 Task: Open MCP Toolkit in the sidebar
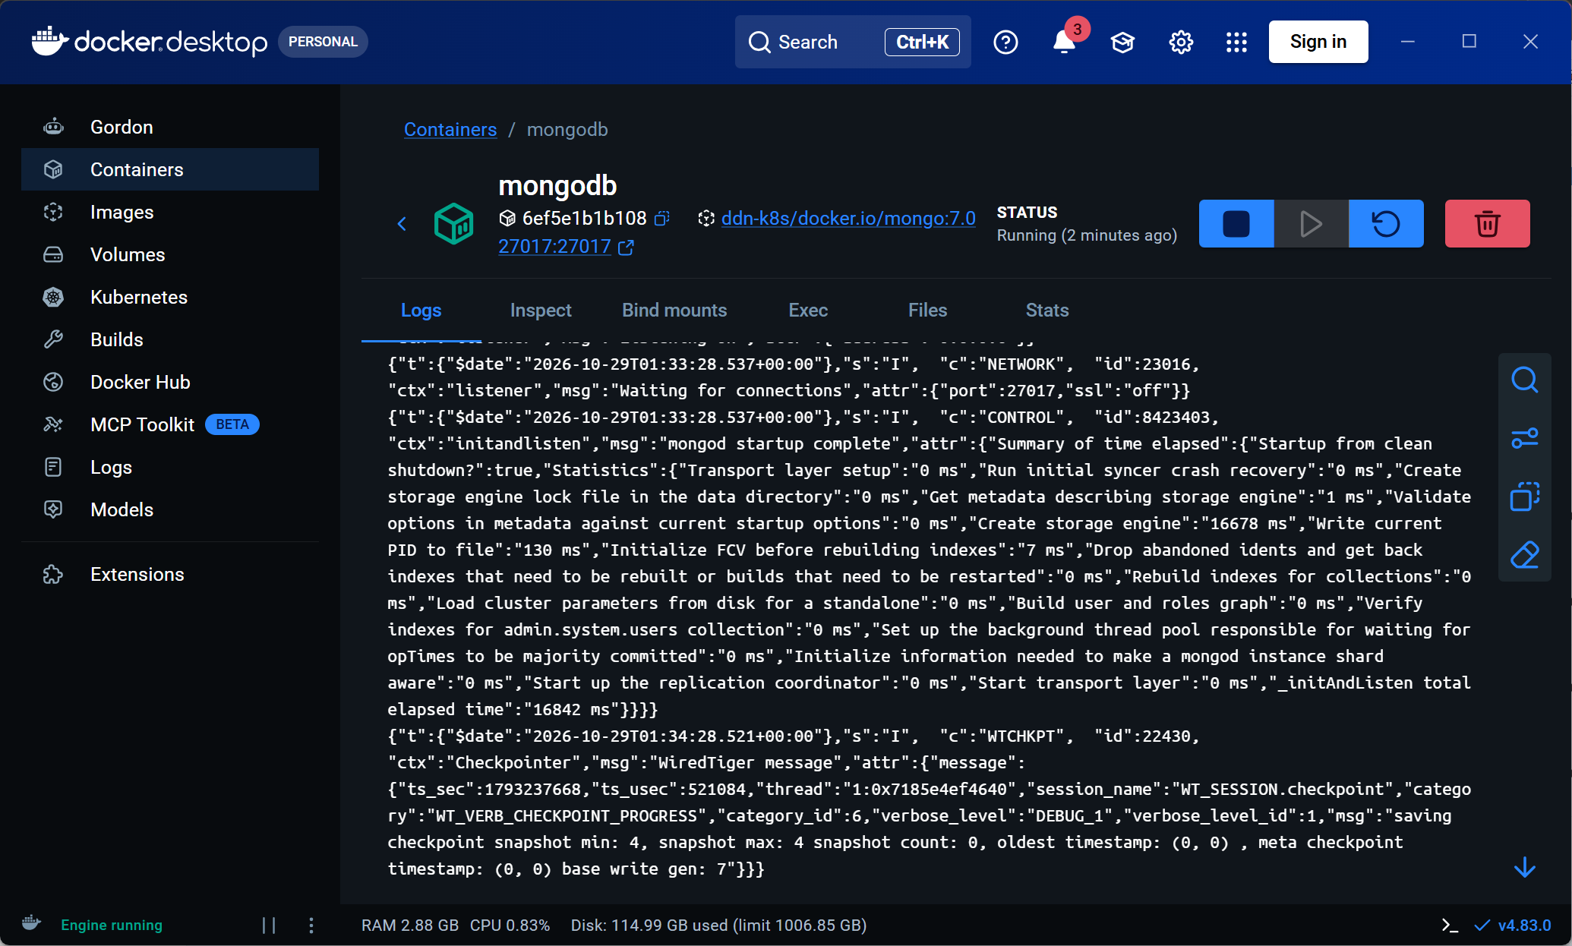click(170, 424)
